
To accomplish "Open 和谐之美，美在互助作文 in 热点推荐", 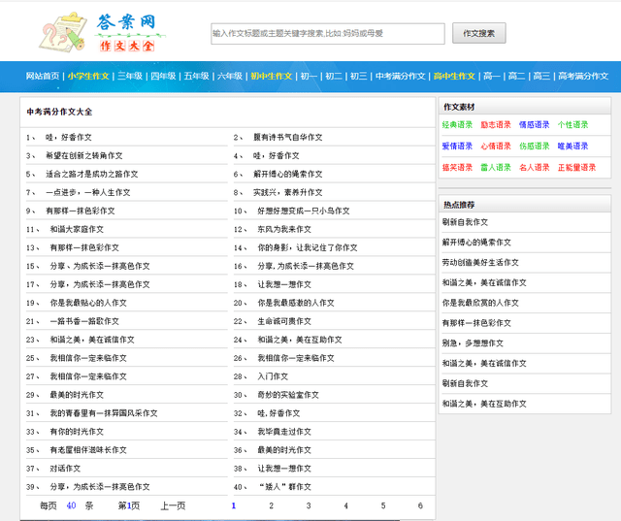I will tap(484, 404).
